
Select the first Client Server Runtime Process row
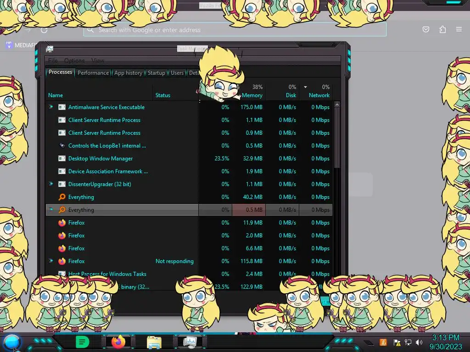[189, 120]
